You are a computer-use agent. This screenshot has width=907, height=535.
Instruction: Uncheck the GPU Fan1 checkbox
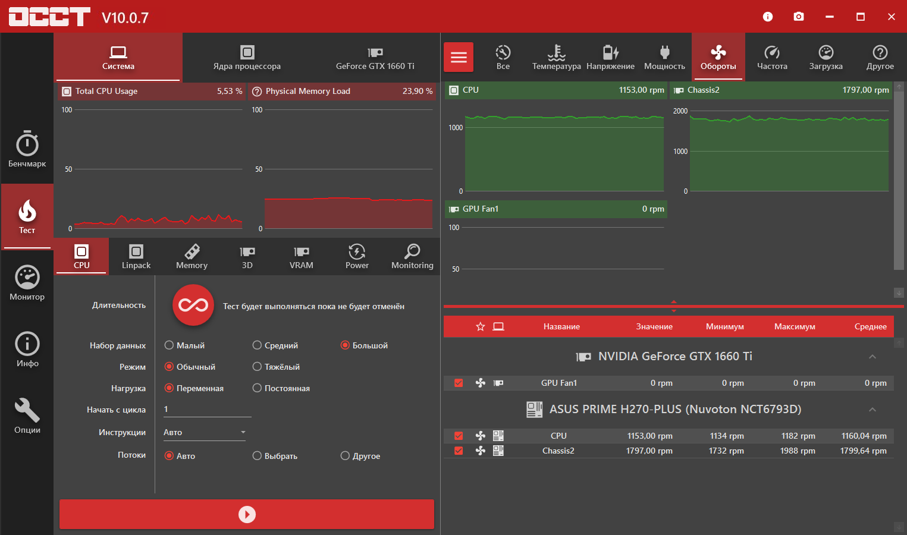[x=459, y=383]
